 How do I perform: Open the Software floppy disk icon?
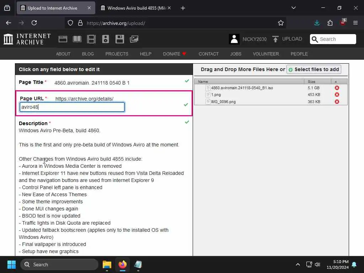point(120,39)
